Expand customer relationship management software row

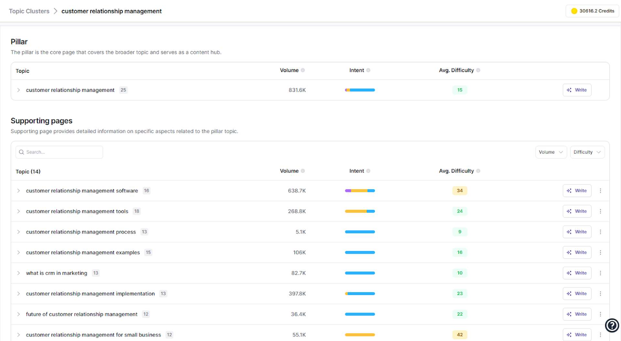tap(18, 191)
